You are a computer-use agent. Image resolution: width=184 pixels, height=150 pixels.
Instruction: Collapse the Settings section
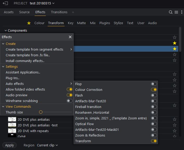(3, 67)
